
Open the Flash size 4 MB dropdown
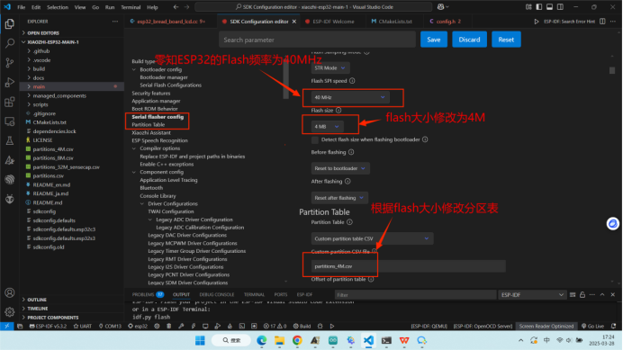(327, 127)
